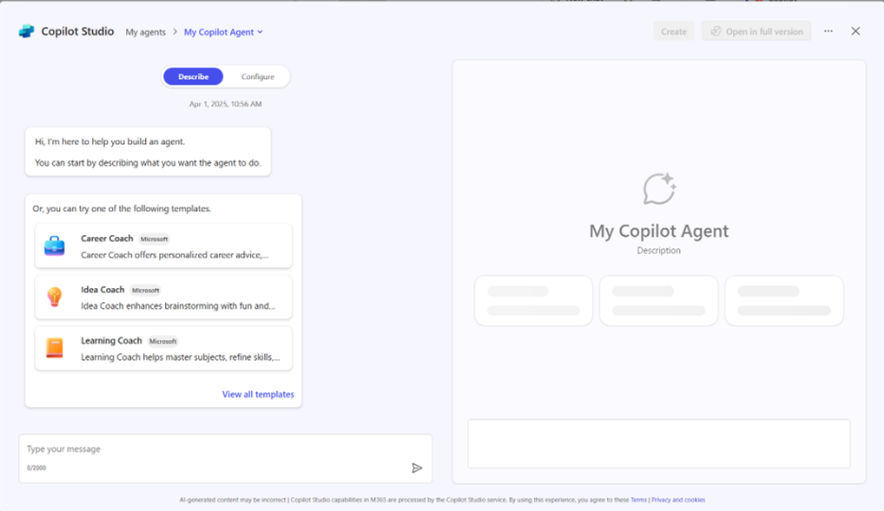Click the agent chat sparkle icon
884x511 pixels.
coord(659,189)
